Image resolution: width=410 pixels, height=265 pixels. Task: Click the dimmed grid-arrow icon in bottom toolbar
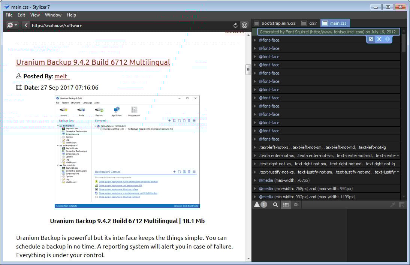pyautogui.click(x=402, y=205)
